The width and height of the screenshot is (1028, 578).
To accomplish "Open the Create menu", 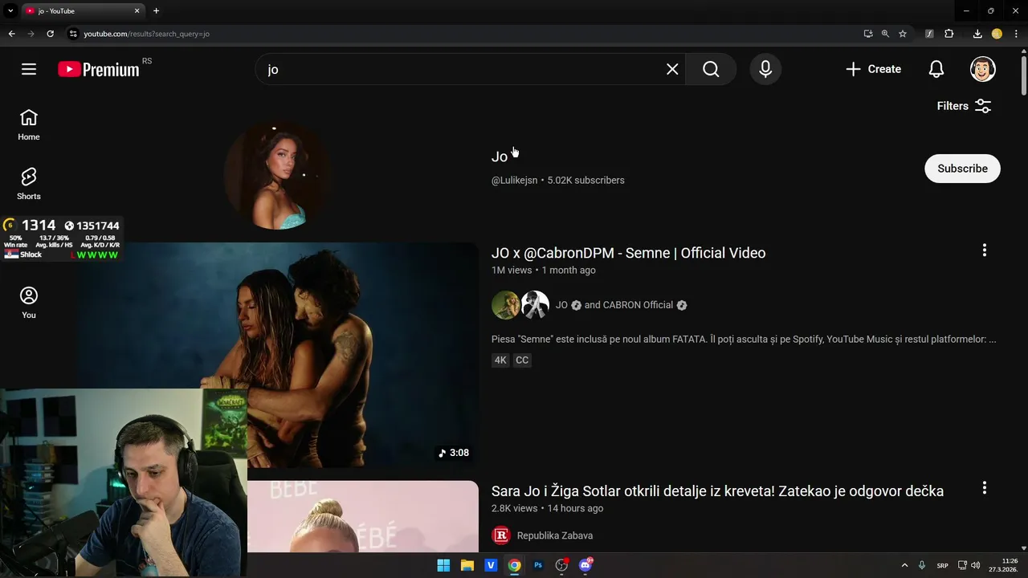I will (x=873, y=69).
